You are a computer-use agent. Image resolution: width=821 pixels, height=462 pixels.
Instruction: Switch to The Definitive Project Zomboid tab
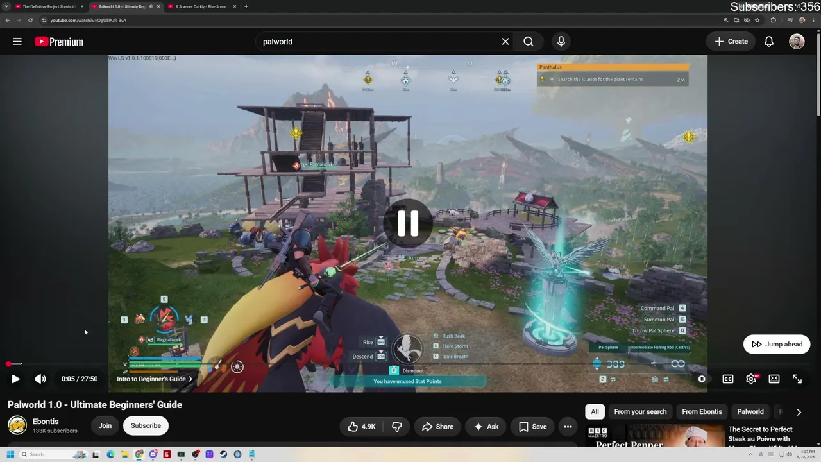(x=49, y=6)
